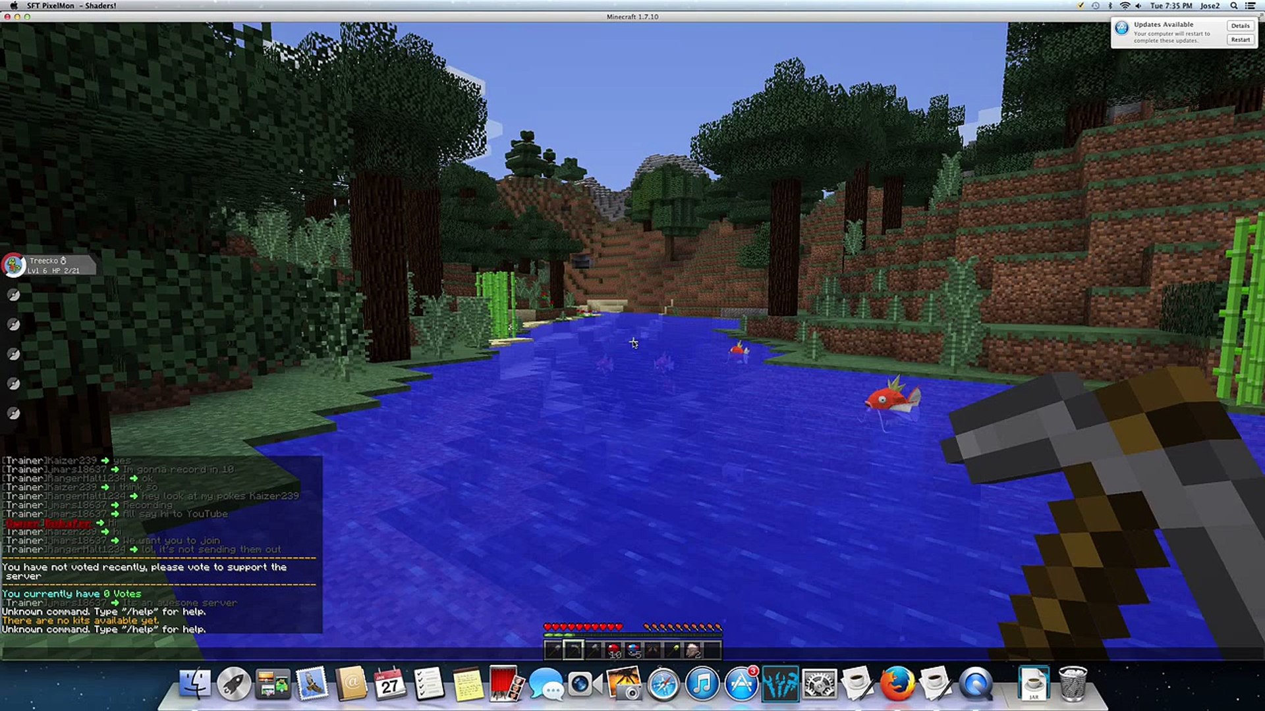Click Details on Updates Available notification
This screenshot has height=711, width=1265.
1240,26
